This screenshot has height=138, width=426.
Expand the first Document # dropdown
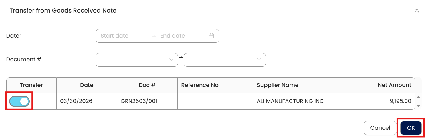[x=137, y=60]
